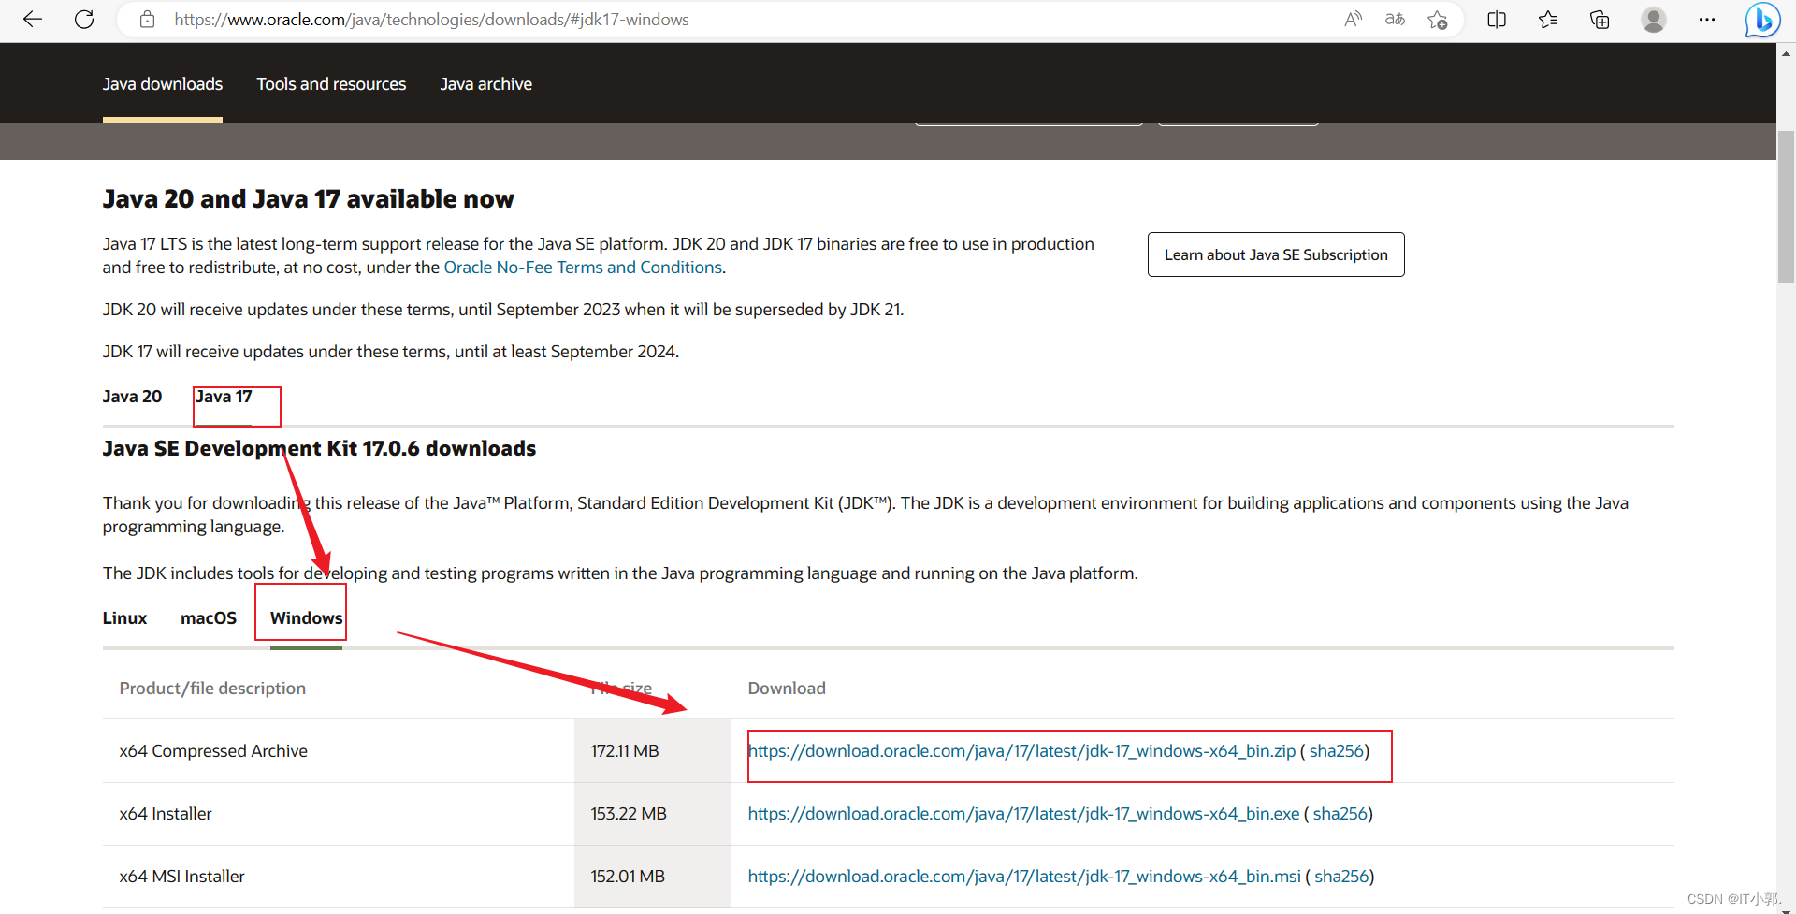The width and height of the screenshot is (1796, 914).
Task: Click Learn about Java SE Subscription button
Action: point(1276,254)
